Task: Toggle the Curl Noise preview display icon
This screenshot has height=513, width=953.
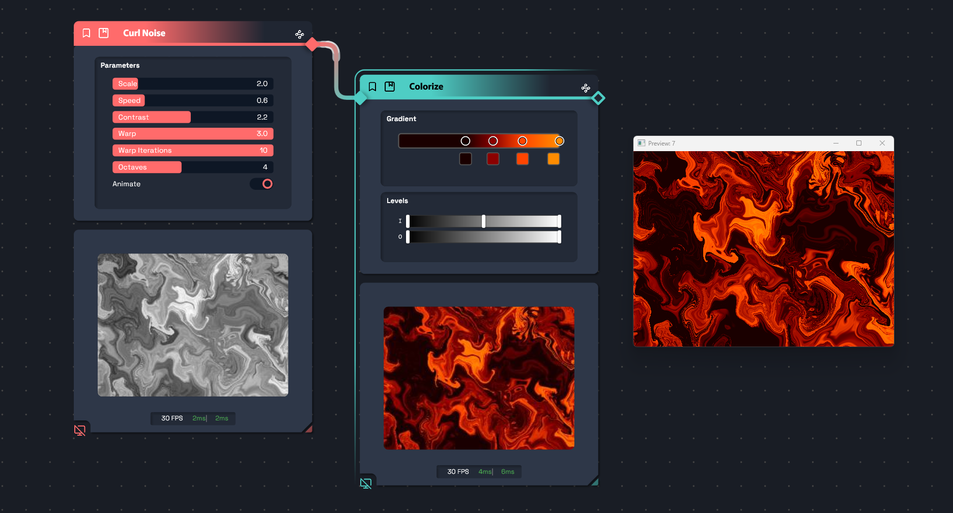Action: click(x=80, y=431)
